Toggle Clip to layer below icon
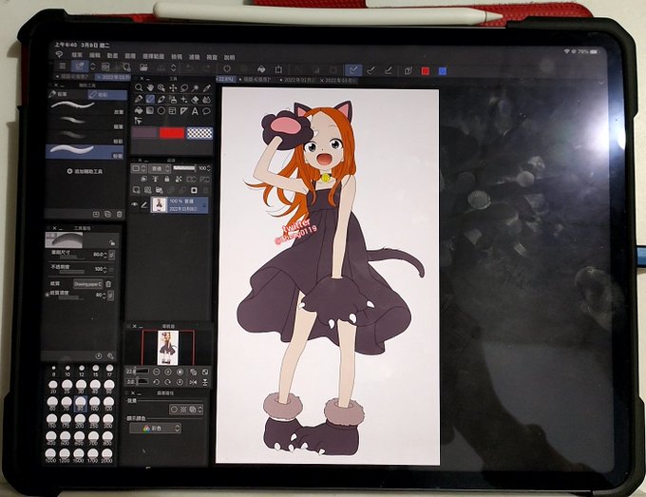Screen dimensions: 646x497 143,179
